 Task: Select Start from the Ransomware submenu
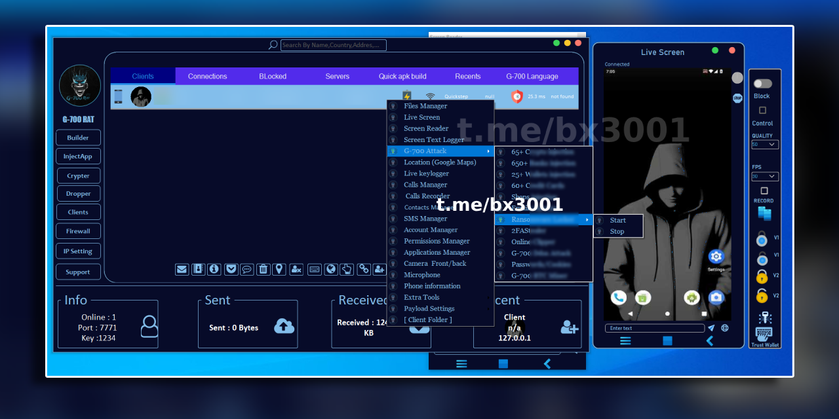[617, 220]
